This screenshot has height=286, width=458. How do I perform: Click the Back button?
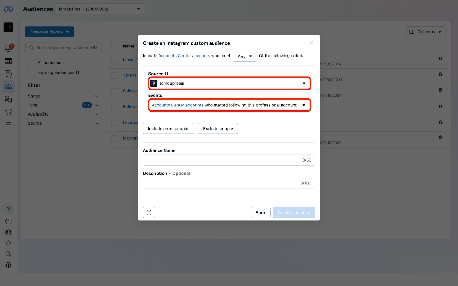pyautogui.click(x=260, y=212)
